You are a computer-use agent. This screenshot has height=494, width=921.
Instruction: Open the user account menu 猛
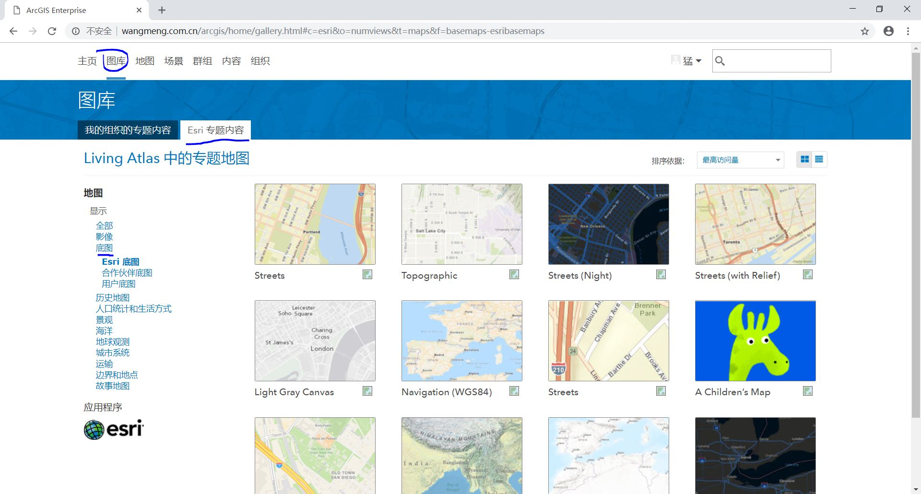[x=686, y=61]
